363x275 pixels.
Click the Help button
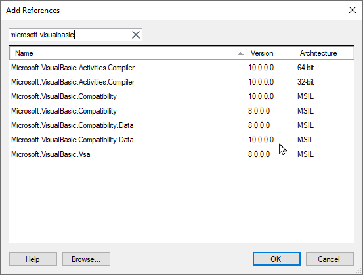[x=33, y=259]
